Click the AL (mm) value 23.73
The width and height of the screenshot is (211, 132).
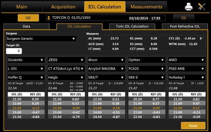point(114,38)
